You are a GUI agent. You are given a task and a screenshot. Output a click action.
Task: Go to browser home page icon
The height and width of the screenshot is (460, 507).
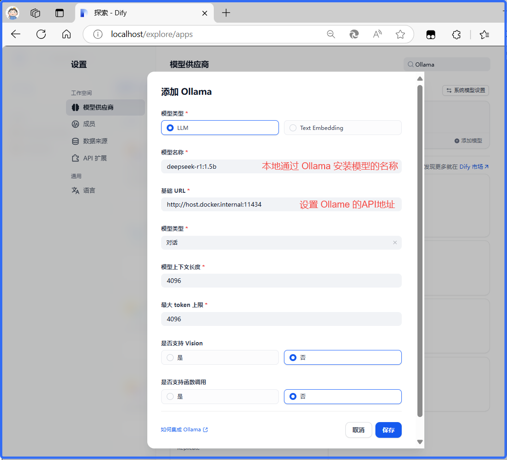[x=66, y=34]
